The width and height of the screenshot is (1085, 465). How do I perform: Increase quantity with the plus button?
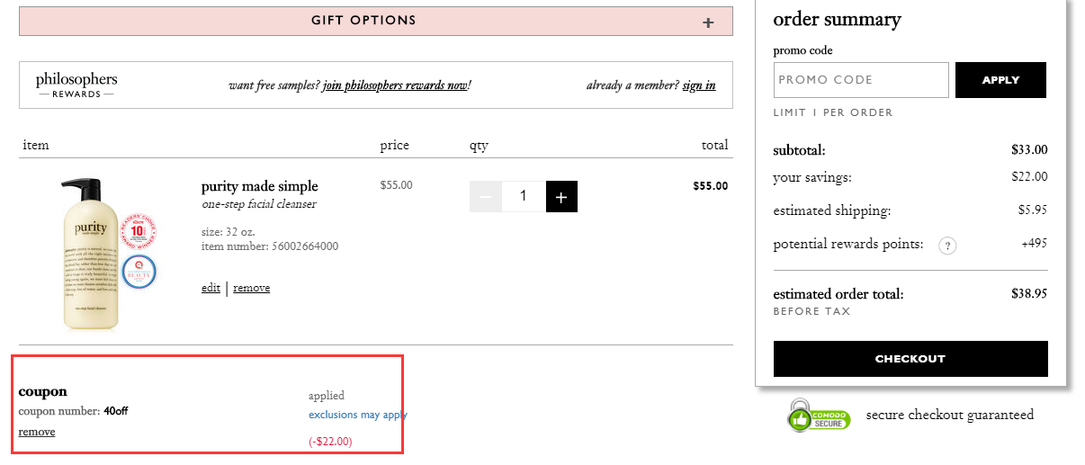click(x=561, y=196)
